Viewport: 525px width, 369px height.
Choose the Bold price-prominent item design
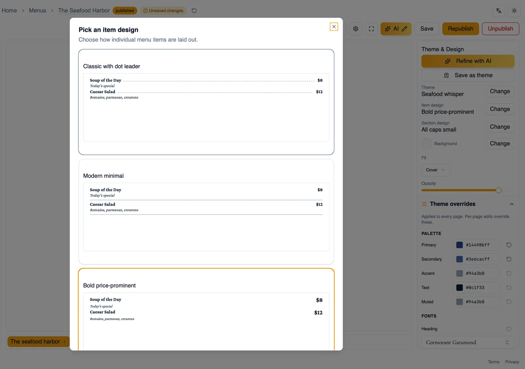click(206, 309)
